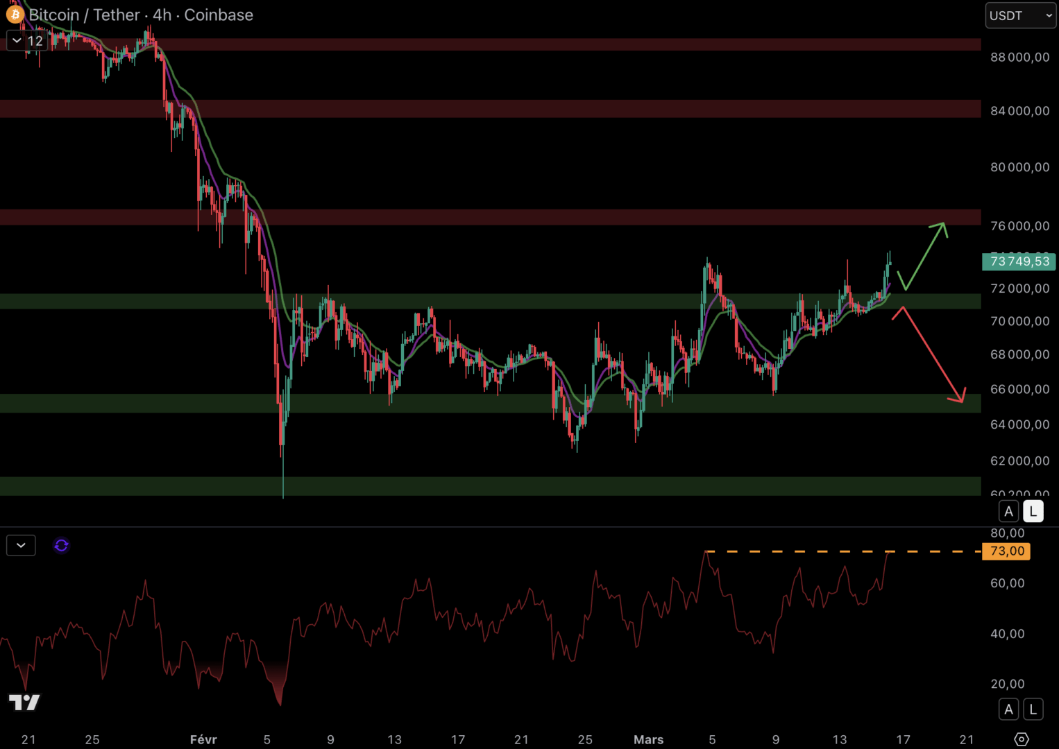
Task: Click the TradingView logo watermark
Action: [24, 703]
